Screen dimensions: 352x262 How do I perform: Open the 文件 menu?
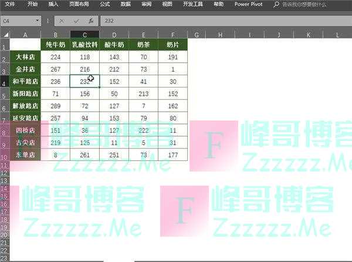[x=10, y=4]
